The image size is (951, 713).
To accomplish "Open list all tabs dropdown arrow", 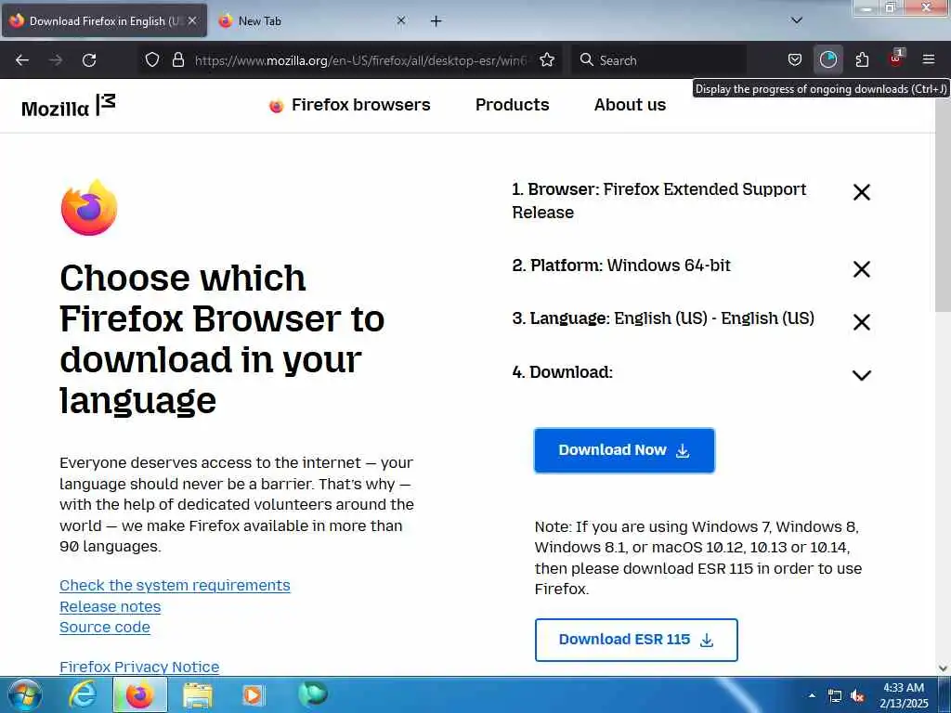I will [797, 20].
